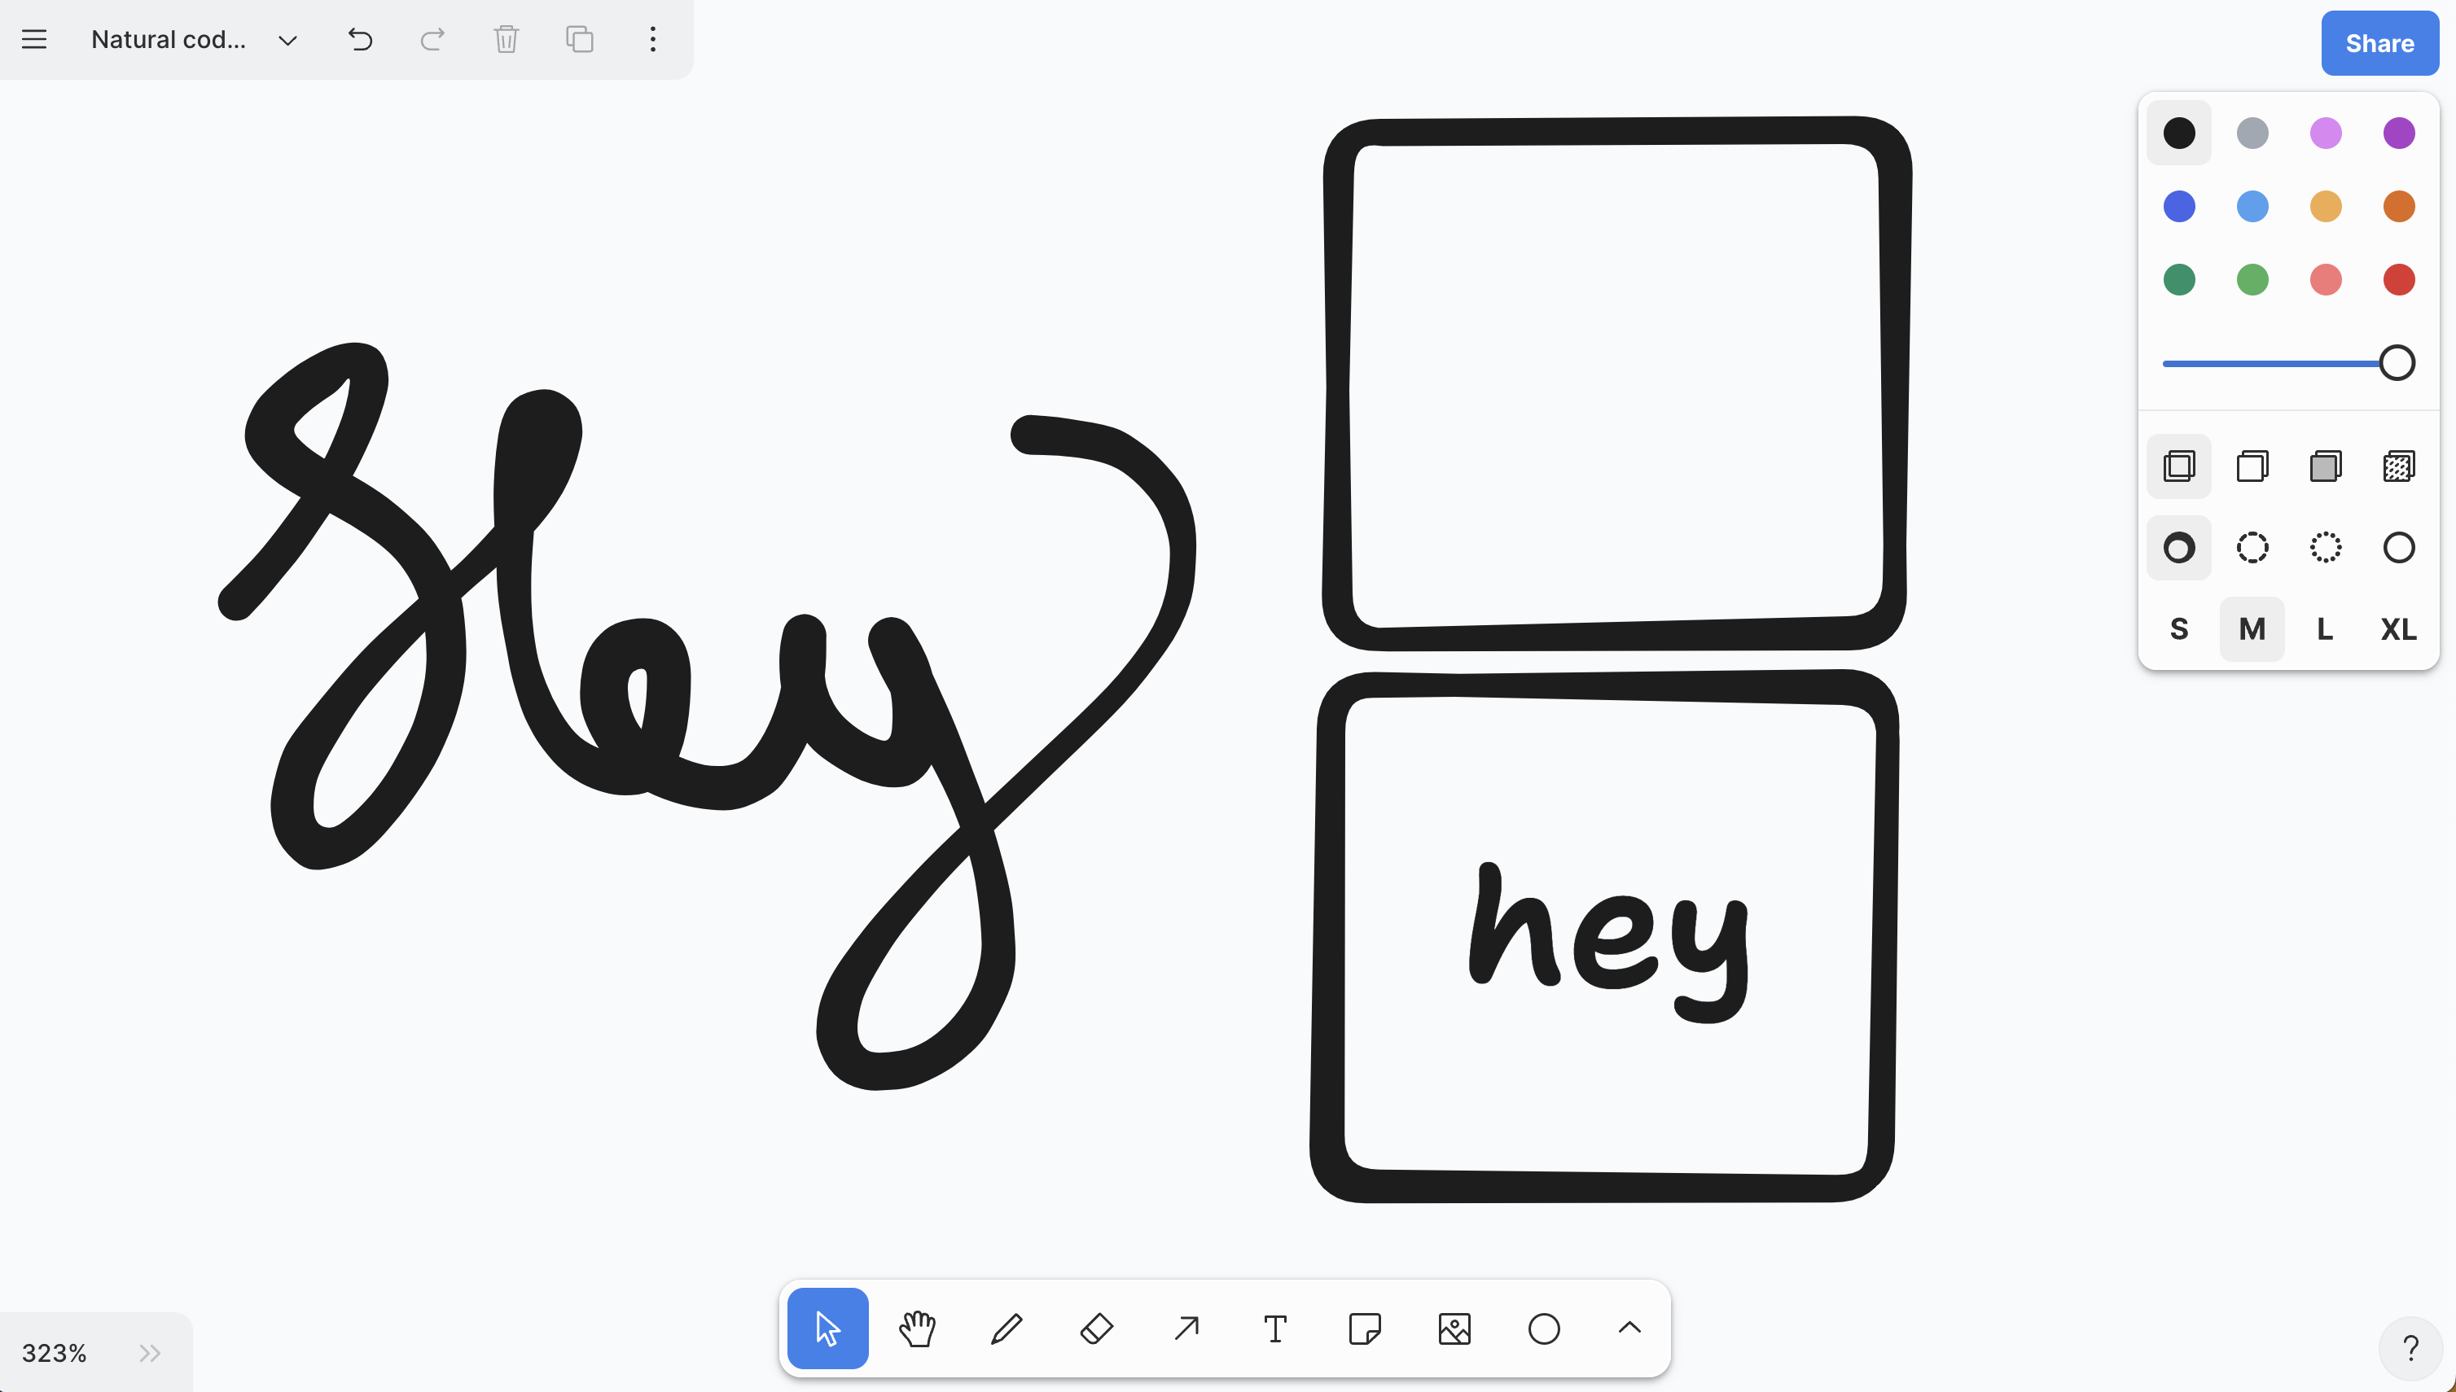2456x1392 pixels.
Task: Select the Hand pan tool
Action: click(x=917, y=1328)
